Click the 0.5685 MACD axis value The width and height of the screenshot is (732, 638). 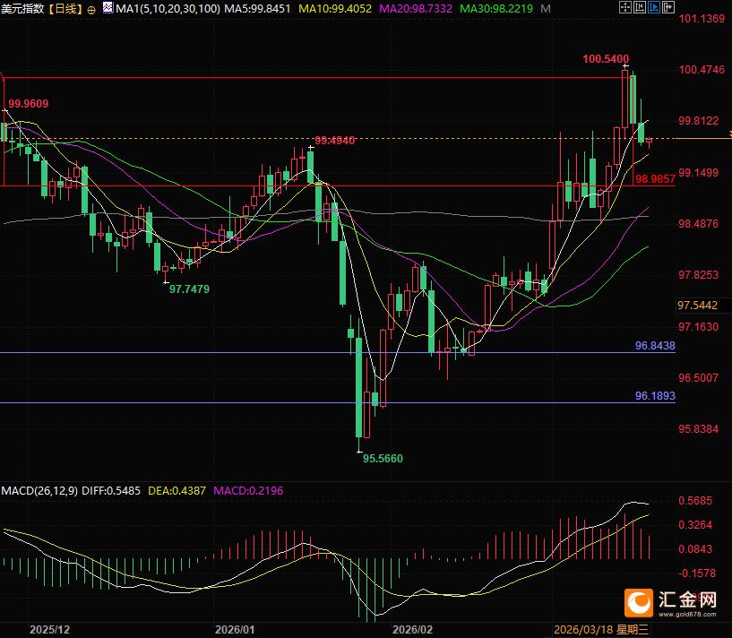[695, 501]
